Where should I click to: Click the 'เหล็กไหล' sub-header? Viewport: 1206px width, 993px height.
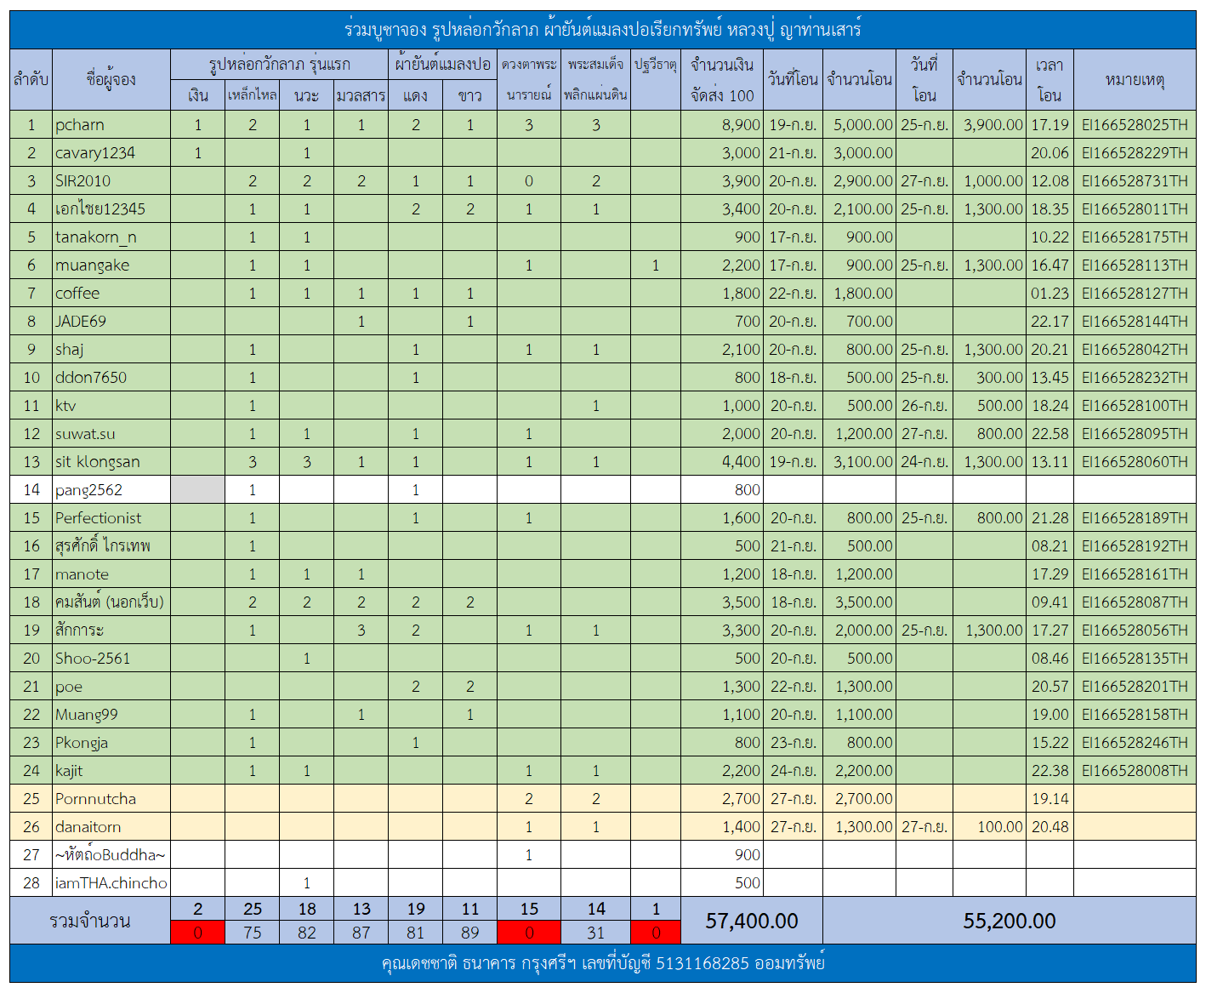click(x=253, y=95)
